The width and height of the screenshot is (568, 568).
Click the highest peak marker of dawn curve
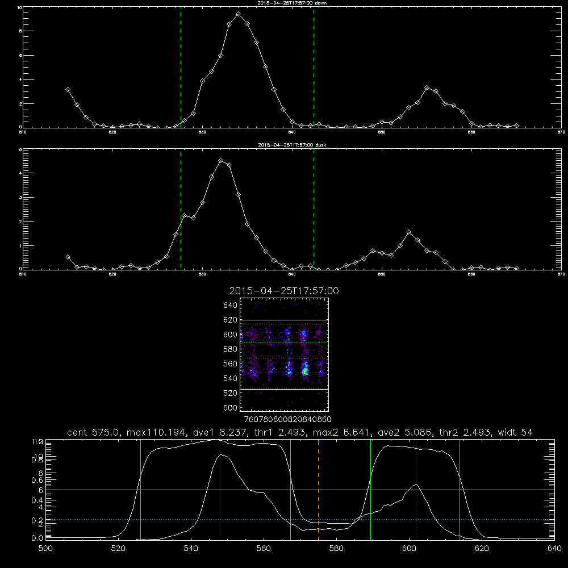pos(239,14)
